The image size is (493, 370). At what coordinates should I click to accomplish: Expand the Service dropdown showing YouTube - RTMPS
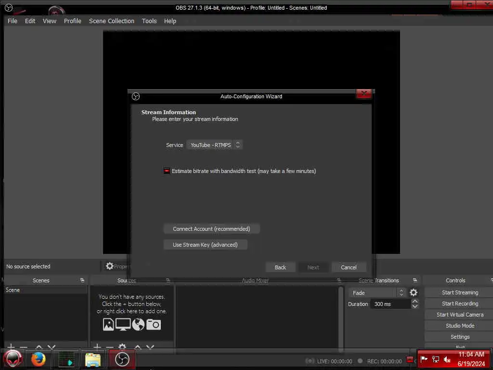(214, 145)
